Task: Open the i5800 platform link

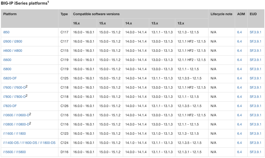Action: (x=7, y=69)
